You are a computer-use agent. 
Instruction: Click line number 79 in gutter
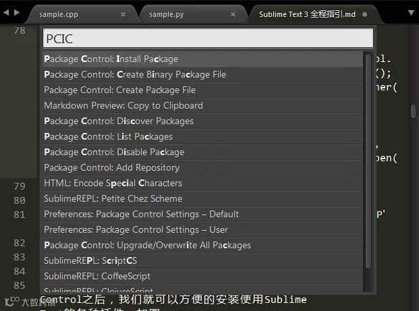[20, 186]
